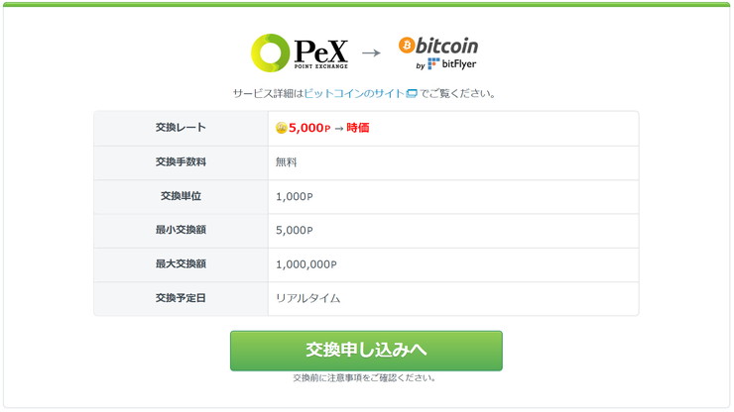Click the 交換手数料 row label
The height and width of the screenshot is (412, 734).
pyautogui.click(x=181, y=161)
